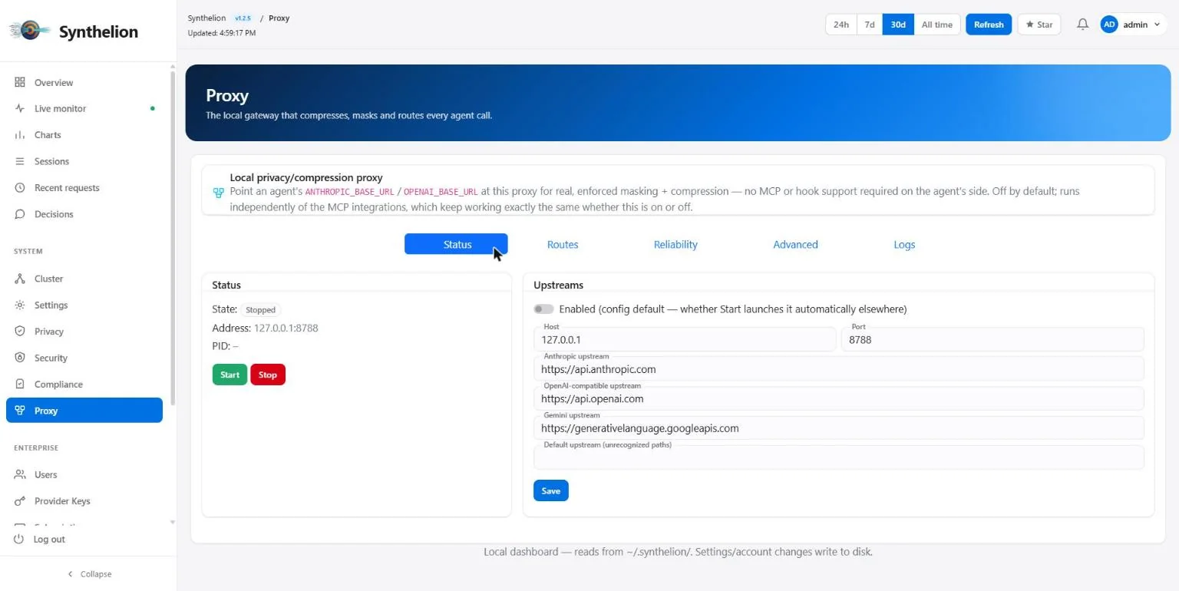Click the Security lock-shield icon
The height and width of the screenshot is (591, 1179).
click(x=20, y=358)
